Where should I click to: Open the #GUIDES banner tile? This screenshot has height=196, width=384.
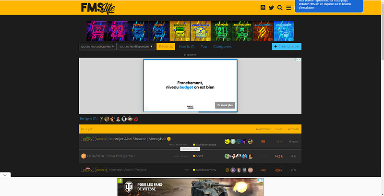point(159,31)
